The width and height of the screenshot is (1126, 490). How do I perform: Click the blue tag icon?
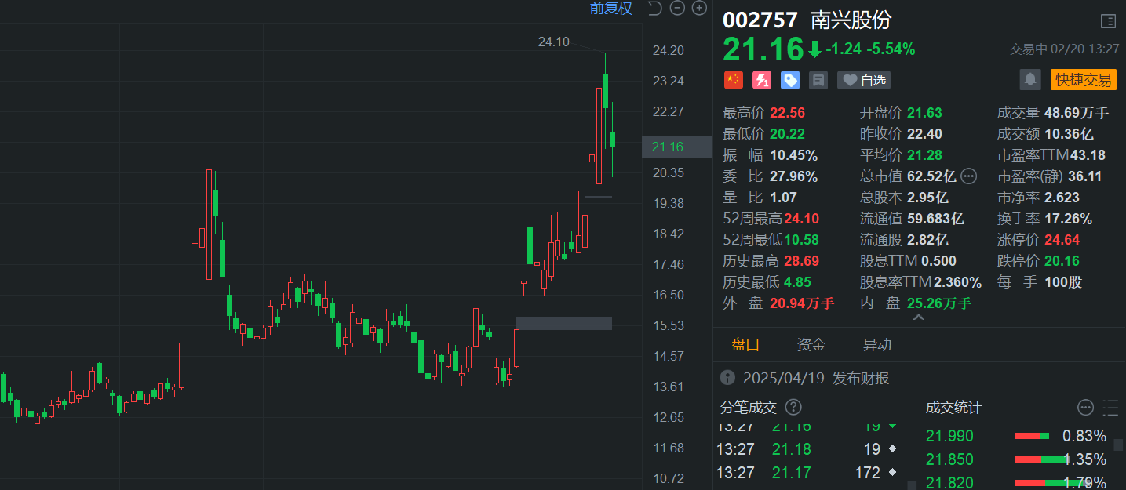click(789, 80)
